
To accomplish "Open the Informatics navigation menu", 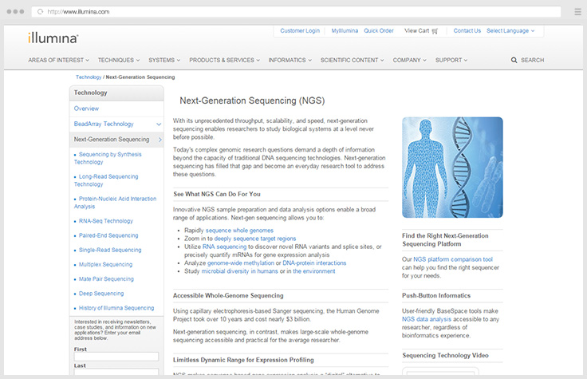I will (290, 60).
